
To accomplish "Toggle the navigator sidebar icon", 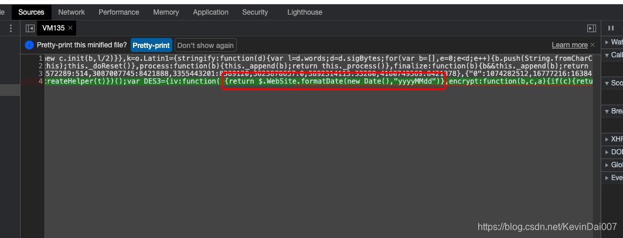I will tap(30, 28).
